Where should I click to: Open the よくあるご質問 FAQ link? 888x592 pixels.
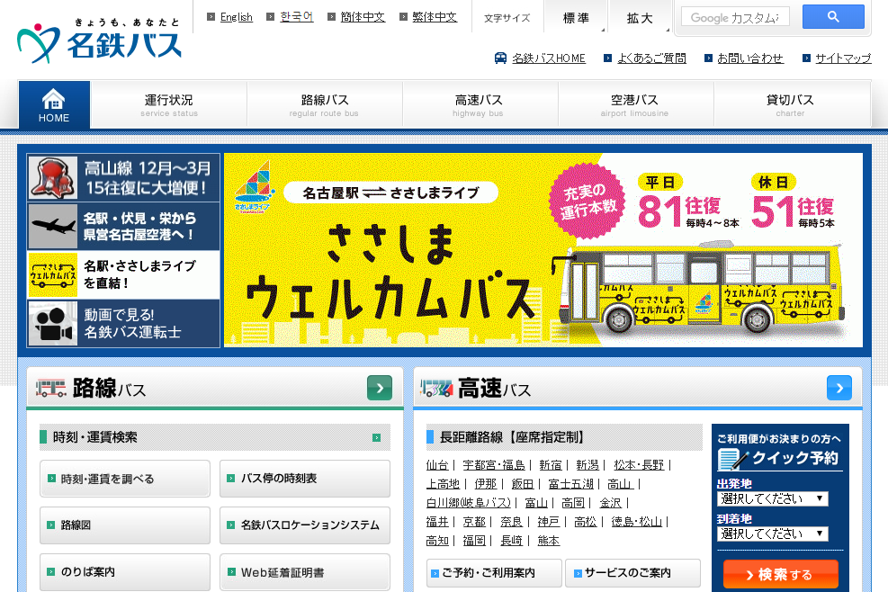[652, 58]
